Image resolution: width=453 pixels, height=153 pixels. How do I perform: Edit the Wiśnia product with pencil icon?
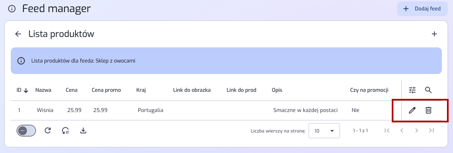[x=412, y=110]
